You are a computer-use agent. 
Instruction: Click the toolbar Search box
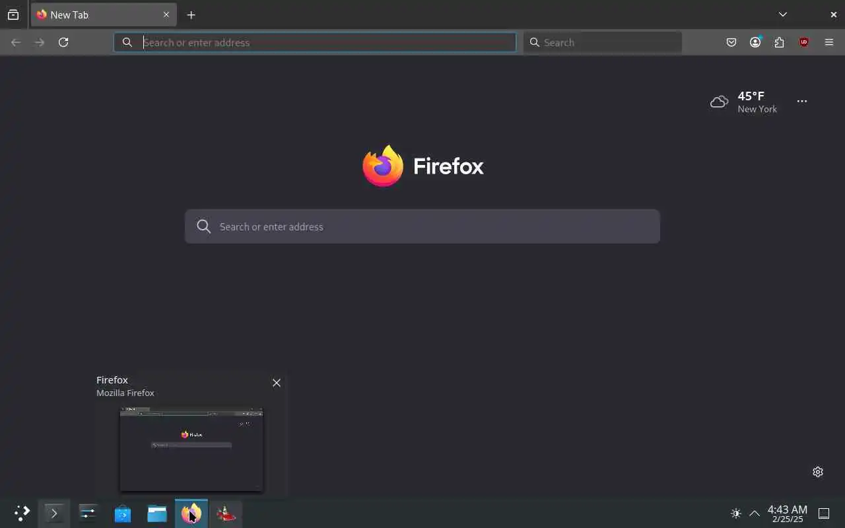click(x=603, y=42)
